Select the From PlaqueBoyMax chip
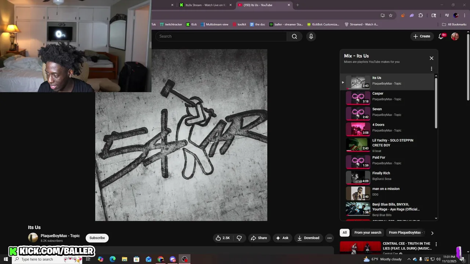This screenshot has height=264, width=470. click(x=406, y=232)
